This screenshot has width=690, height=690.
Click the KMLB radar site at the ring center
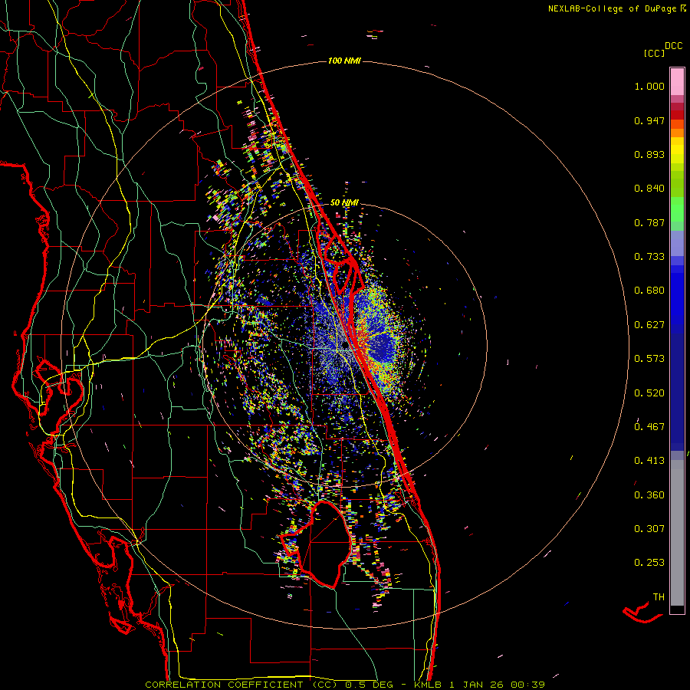click(344, 345)
